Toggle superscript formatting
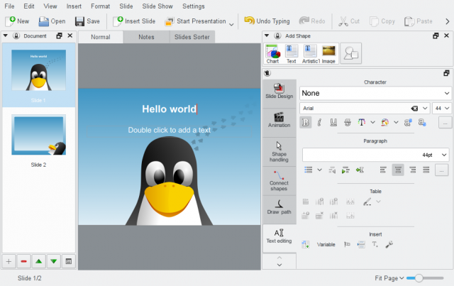 408,123
